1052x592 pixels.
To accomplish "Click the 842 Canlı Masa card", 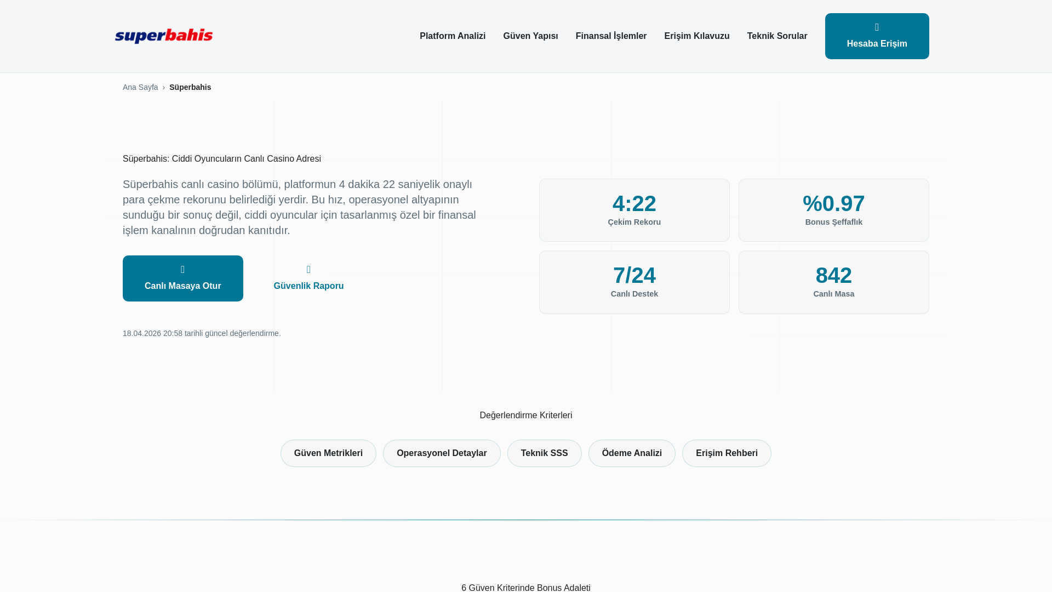I will [833, 282].
